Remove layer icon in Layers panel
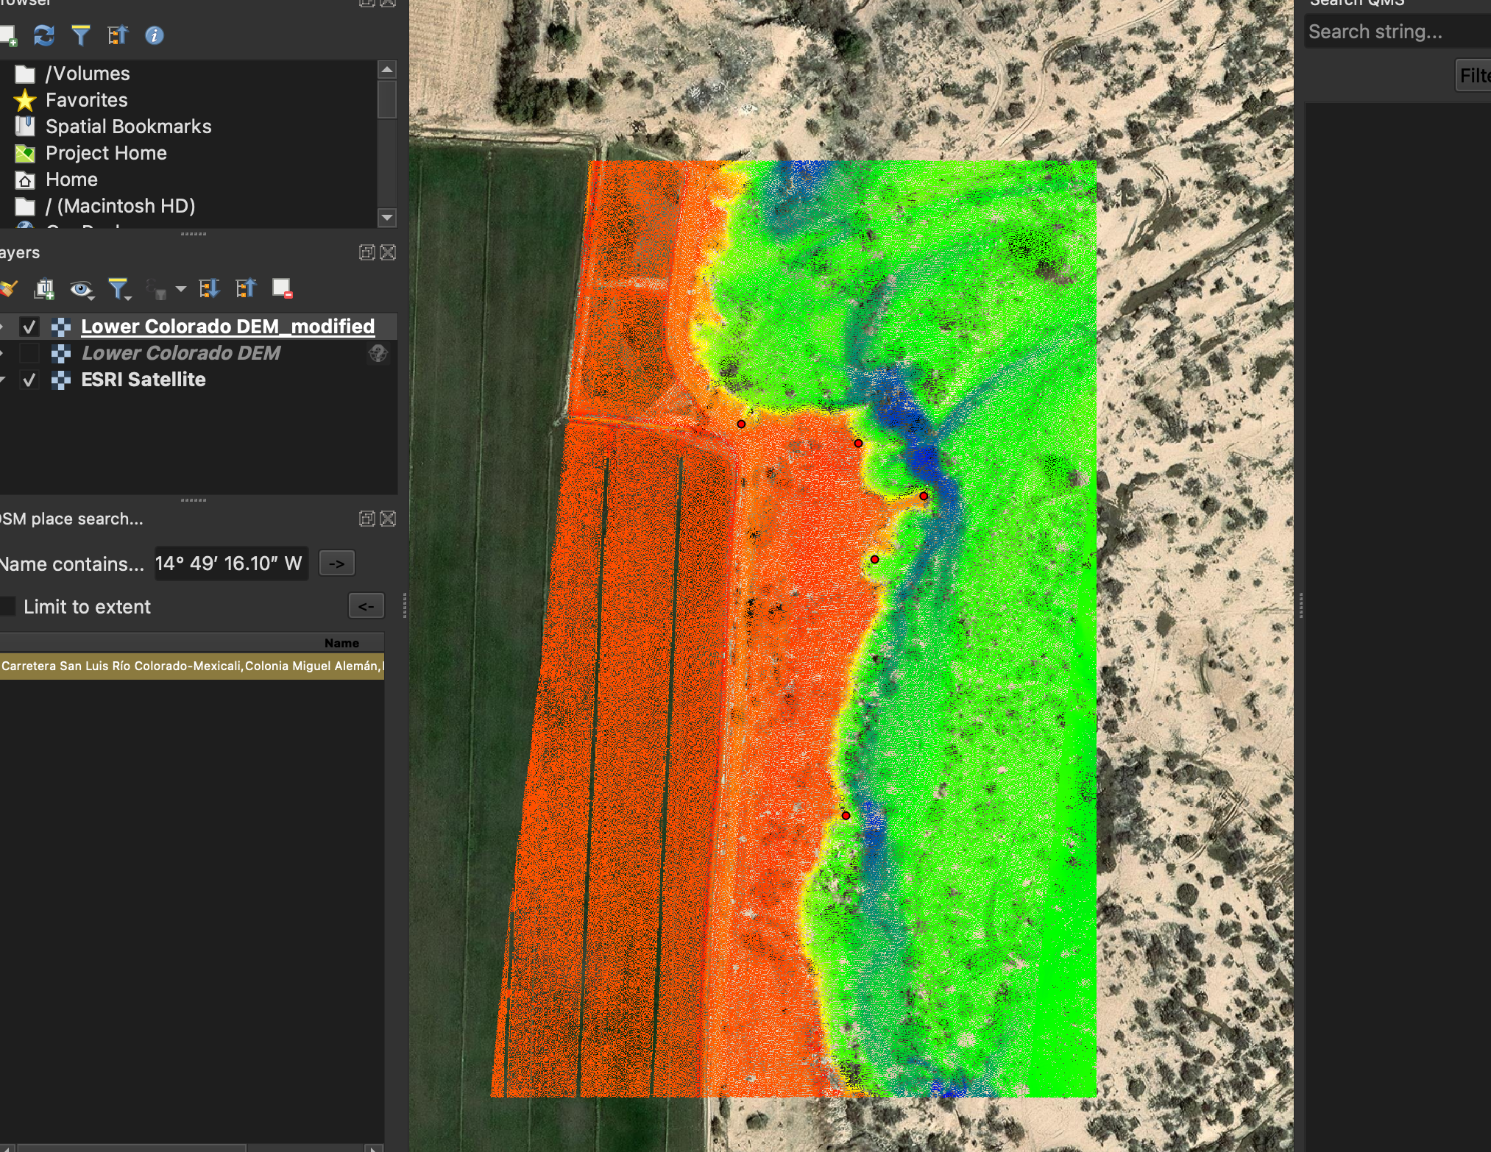This screenshot has width=1491, height=1152. [283, 288]
